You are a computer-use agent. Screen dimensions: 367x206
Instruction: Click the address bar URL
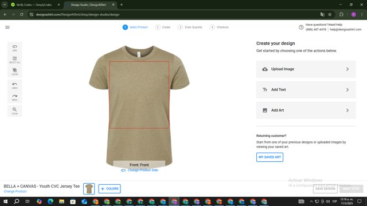point(78,14)
